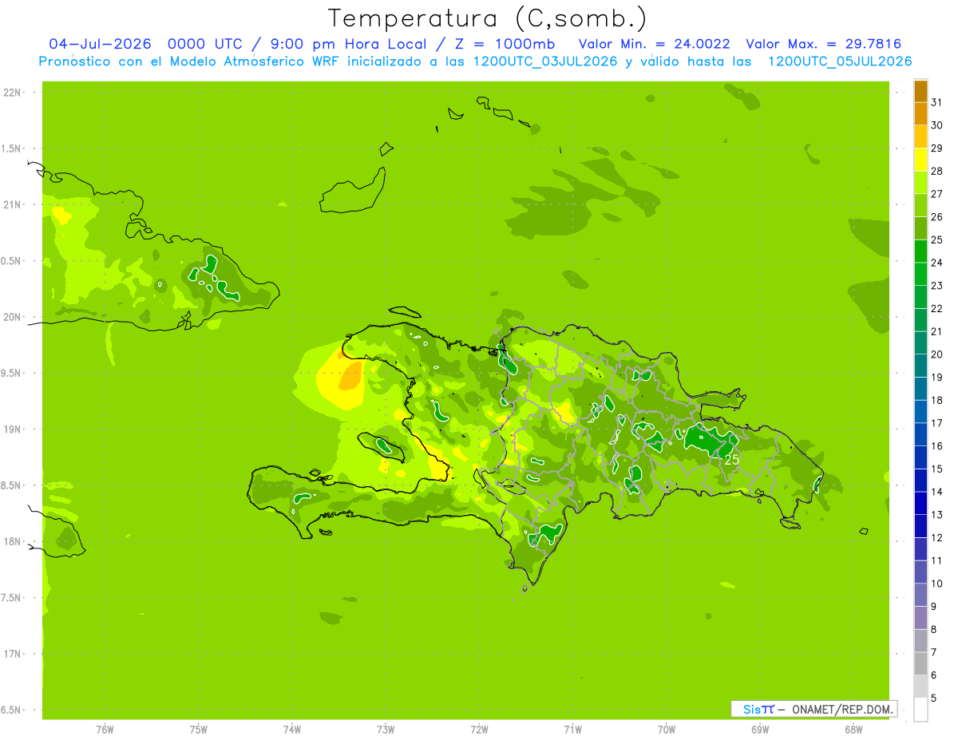Click the '74W' longitude label

(x=292, y=730)
